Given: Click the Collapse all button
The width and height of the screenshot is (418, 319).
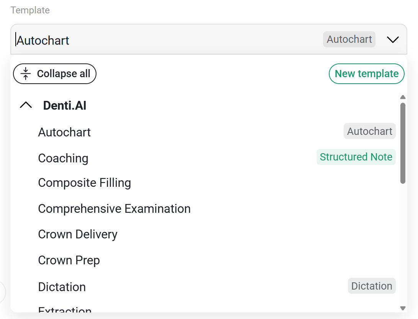Looking at the screenshot, I should 55,74.
